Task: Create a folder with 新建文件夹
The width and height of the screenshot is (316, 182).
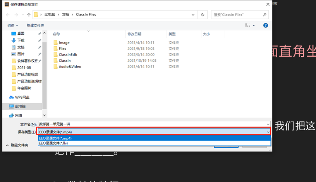Action: (35, 25)
